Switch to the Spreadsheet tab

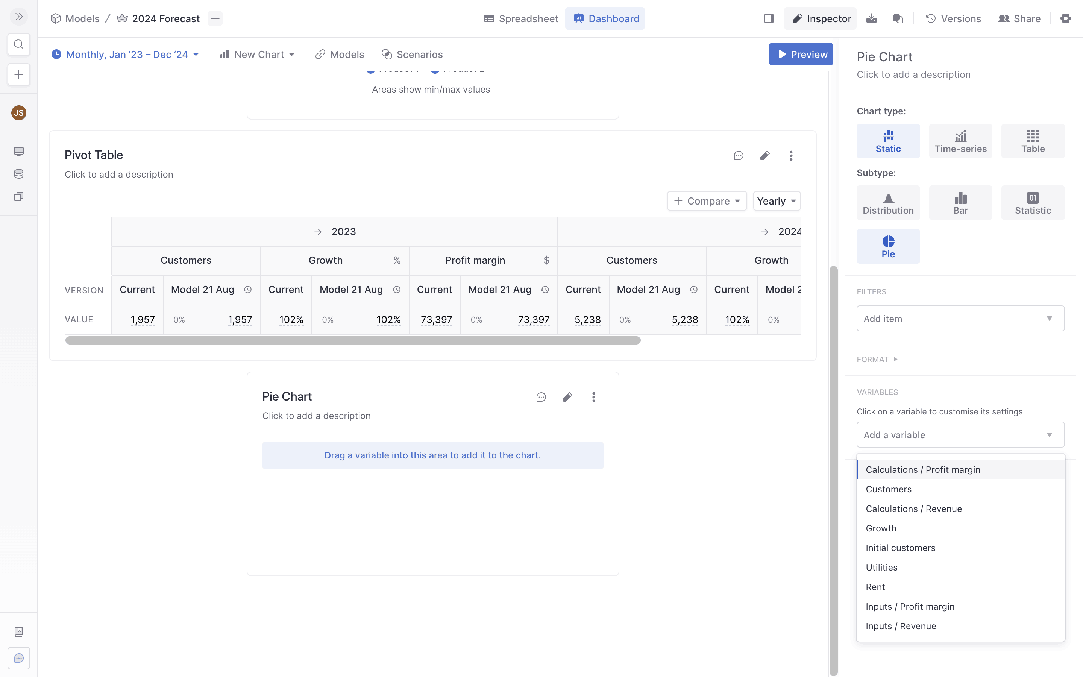coord(521,18)
